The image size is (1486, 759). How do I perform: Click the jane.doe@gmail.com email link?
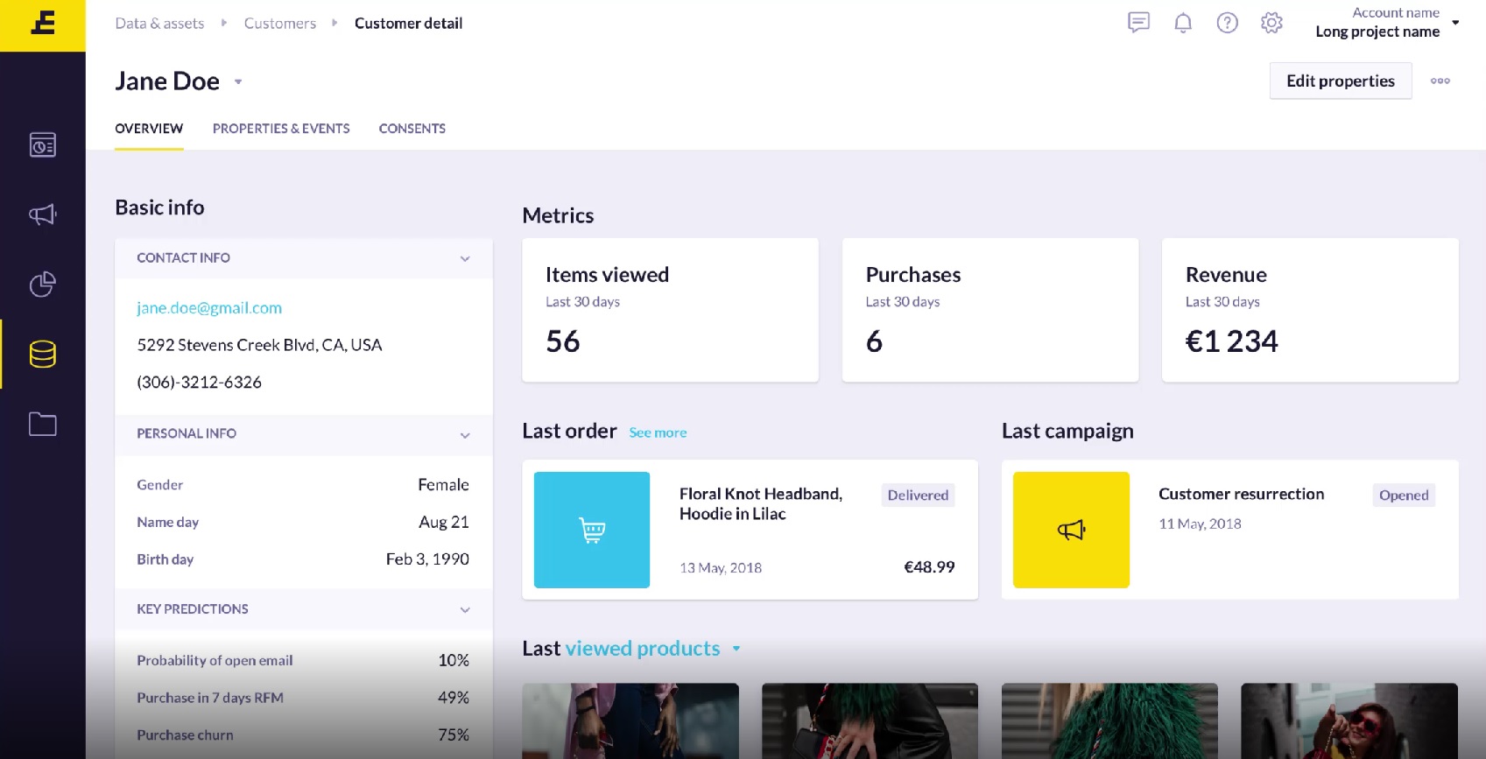(209, 308)
